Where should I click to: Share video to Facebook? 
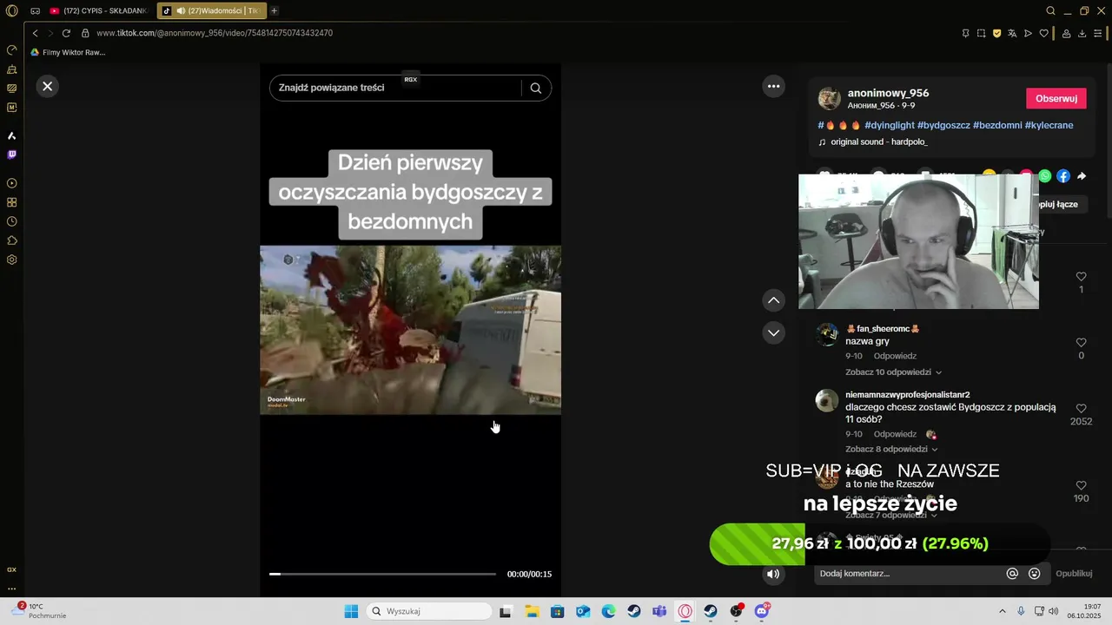click(x=1063, y=176)
